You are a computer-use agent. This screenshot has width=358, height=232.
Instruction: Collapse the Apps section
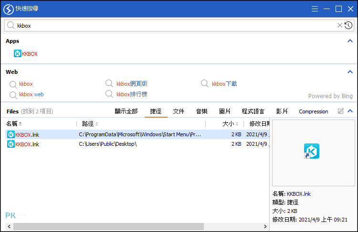pyautogui.click(x=350, y=41)
